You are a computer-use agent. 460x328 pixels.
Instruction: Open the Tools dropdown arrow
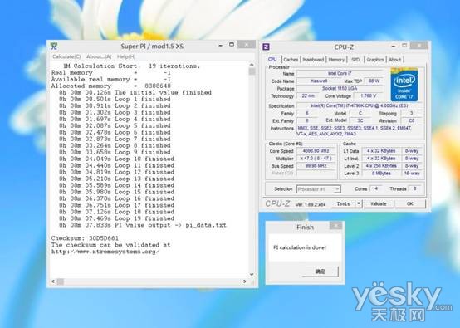(359, 203)
